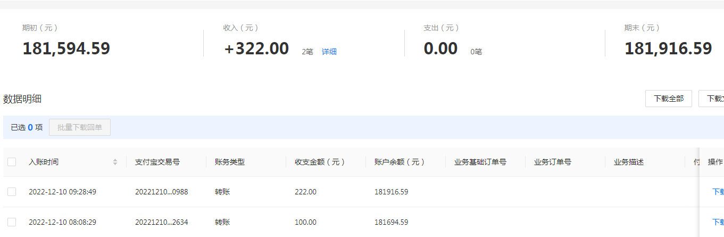724x237 pixels.
Task: Click the 期初（元） label
Action: [40, 28]
